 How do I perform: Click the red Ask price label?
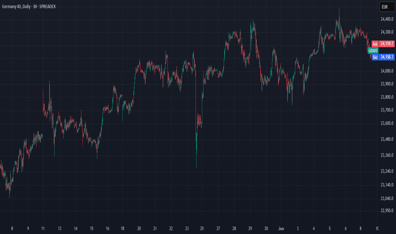(x=375, y=44)
